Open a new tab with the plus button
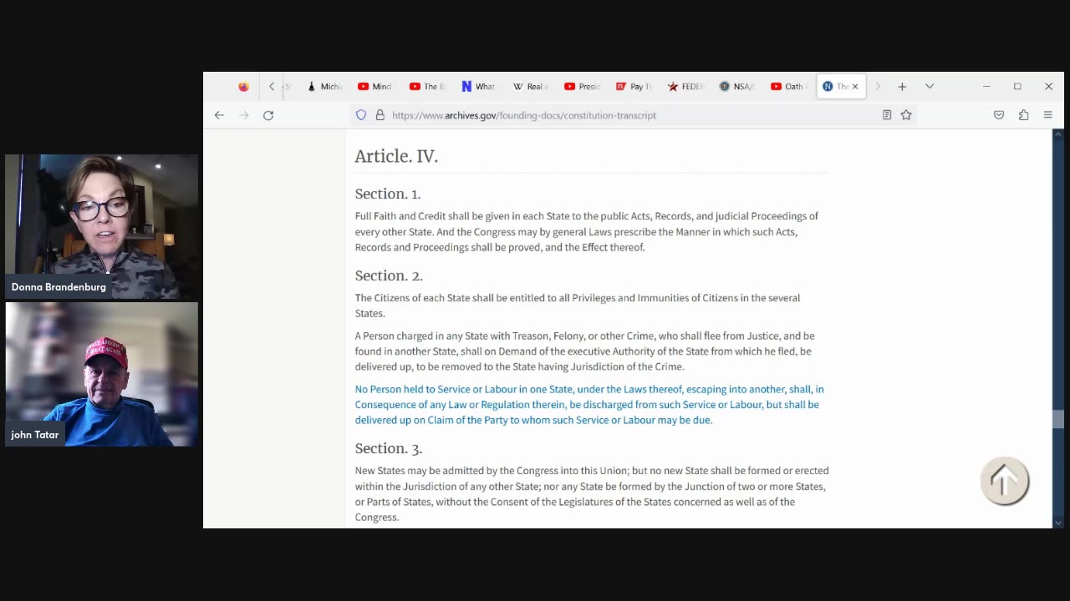Screen dimensions: 1070x601 pyautogui.click(x=902, y=86)
